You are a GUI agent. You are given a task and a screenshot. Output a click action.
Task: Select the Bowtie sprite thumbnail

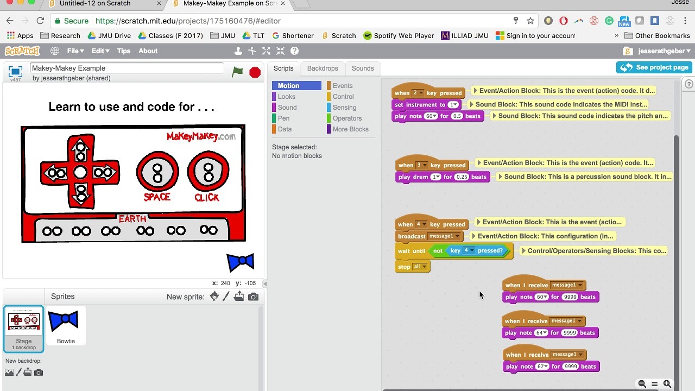(66, 326)
